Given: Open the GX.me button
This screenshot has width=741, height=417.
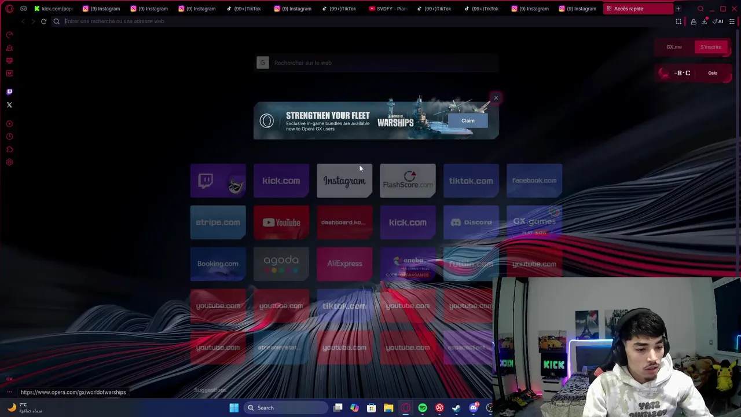Looking at the screenshot, I should pyautogui.click(x=674, y=47).
